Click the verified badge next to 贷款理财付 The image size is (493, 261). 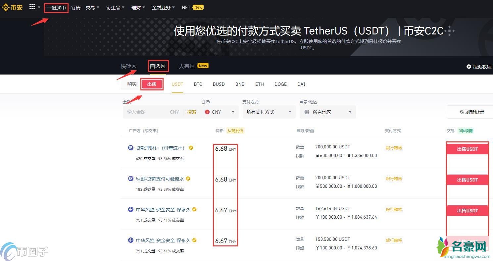click(191, 148)
